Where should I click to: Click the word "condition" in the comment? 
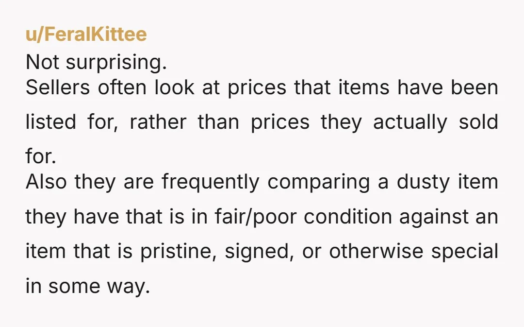click(347, 216)
